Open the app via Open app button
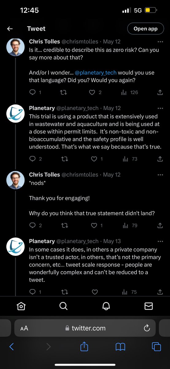The width and height of the screenshot is (170, 369). click(x=145, y=29)
